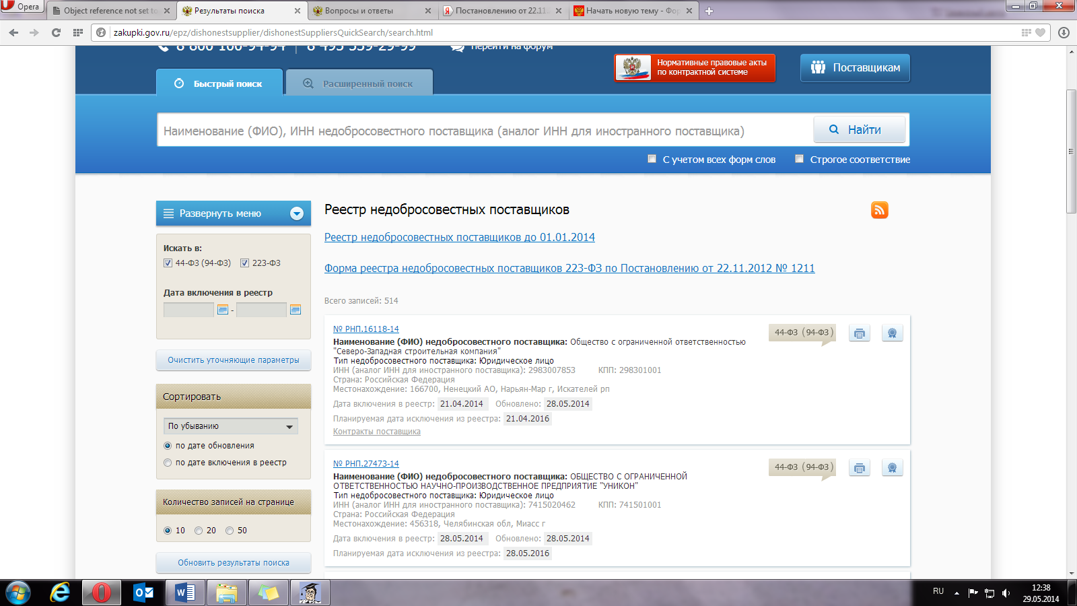Click certificate icon for record РНП.27473-14
This screenshot has width=1077, height=606.
click(892, 468)
